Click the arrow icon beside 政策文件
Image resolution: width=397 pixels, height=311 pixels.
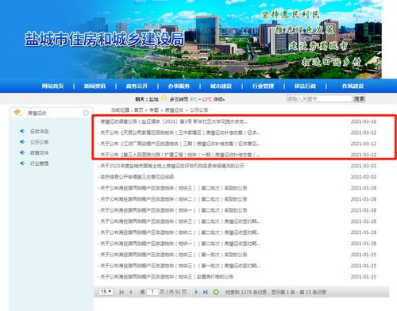tap(22, 152)
